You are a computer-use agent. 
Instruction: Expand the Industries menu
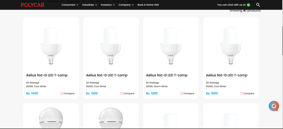(90, 5)
